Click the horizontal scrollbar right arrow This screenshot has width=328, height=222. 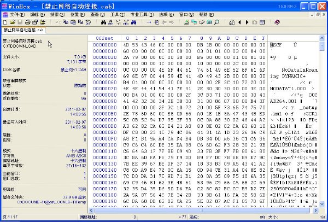point(315,211)
